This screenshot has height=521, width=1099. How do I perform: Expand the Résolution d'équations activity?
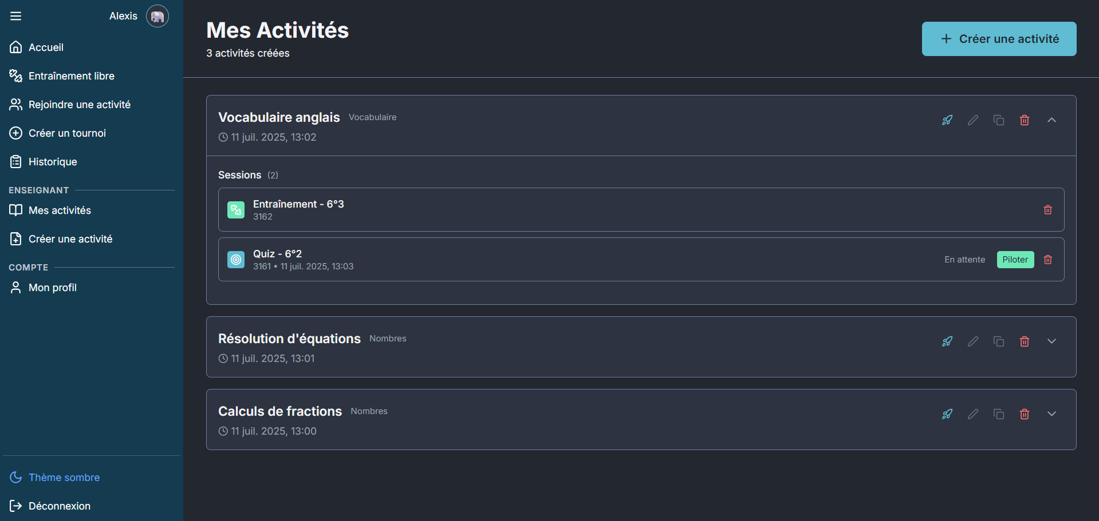pos(1051,341)
